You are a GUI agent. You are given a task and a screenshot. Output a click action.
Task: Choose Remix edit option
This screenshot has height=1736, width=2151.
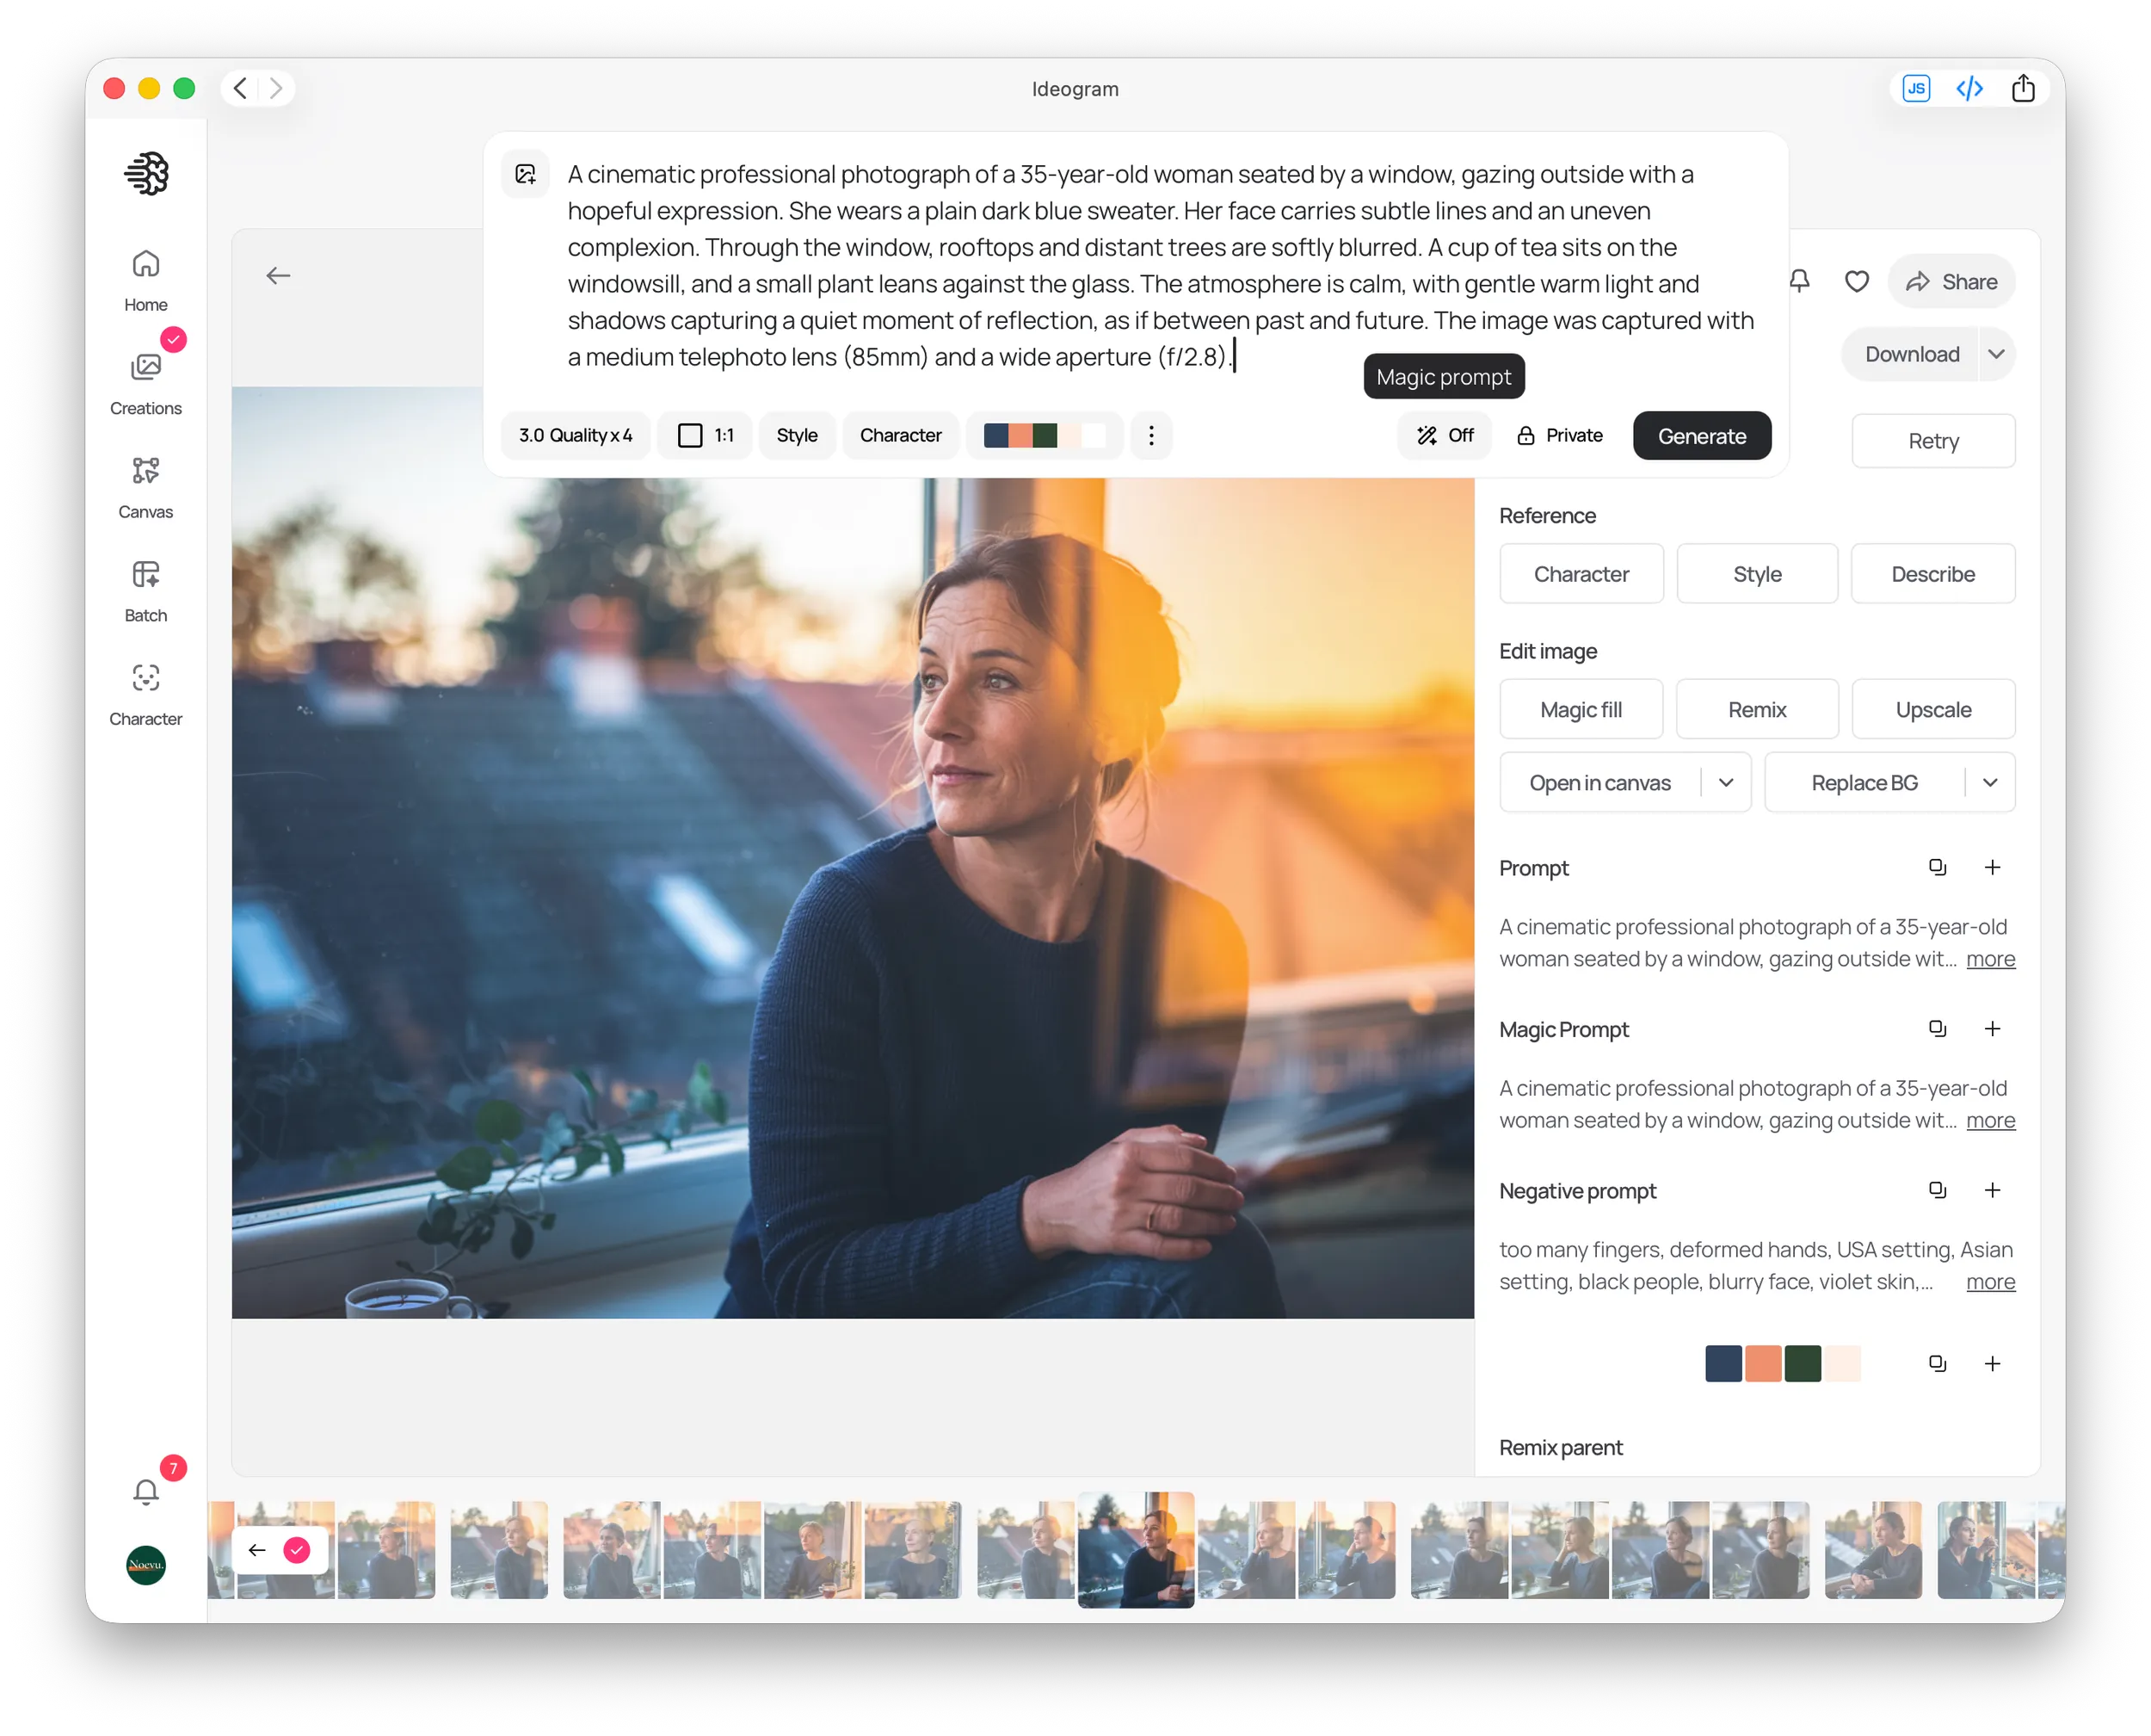pos(1756,709)
